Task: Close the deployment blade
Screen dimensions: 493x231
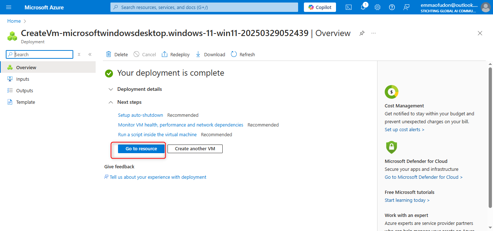Action: pos(480,33)
